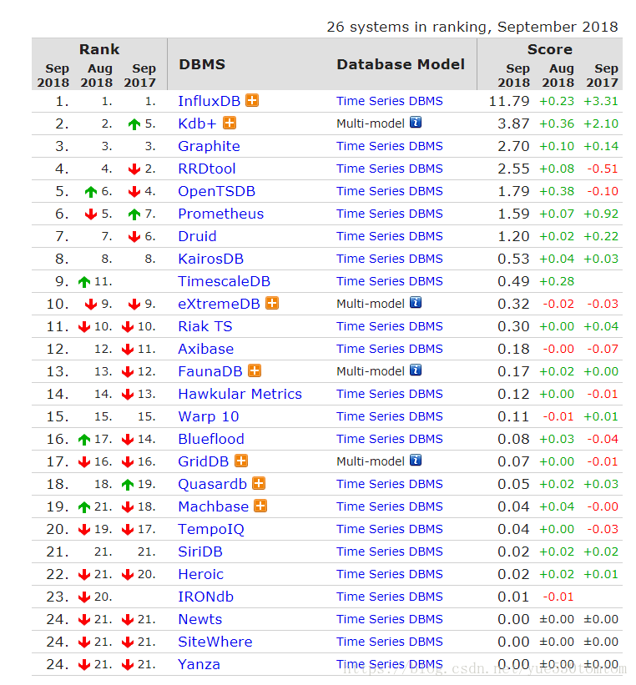Open the Warp 10 link

[x=209, y=416]
